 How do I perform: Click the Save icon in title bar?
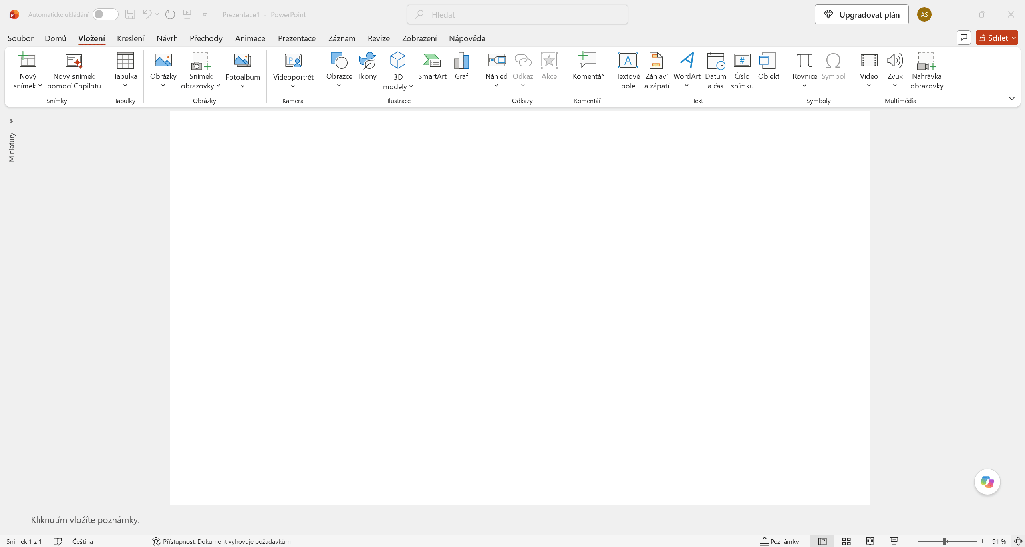[130, 14]
